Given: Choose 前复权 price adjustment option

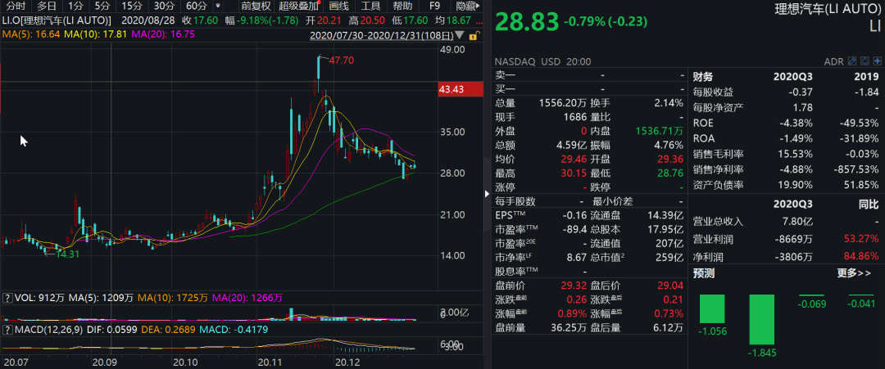Looking at the screenshot, I should coord(256,7).
